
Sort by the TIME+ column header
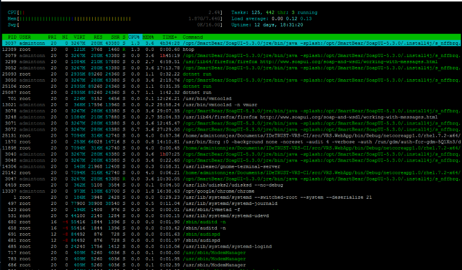[170, 37]
